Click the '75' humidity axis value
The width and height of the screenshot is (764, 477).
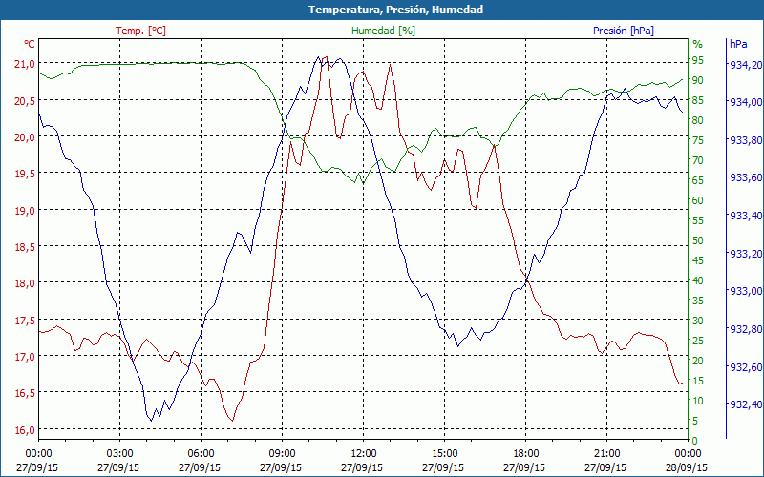coord(698,140)
